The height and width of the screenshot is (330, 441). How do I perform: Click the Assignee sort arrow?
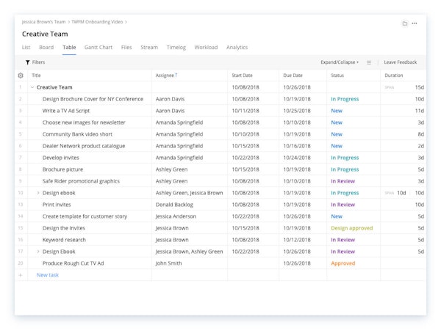[x=176, y=75]
